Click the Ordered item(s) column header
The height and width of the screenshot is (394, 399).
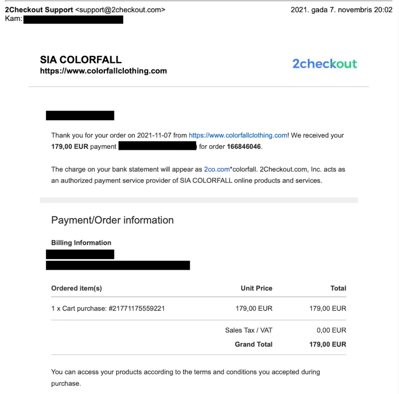[x=77, y=288]
